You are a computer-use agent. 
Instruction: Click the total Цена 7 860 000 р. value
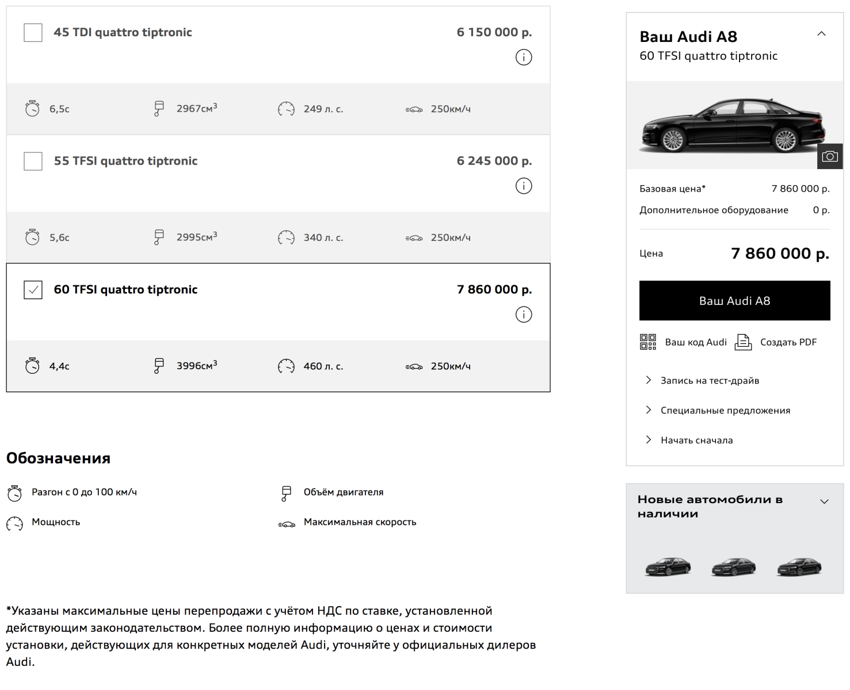coord(780,253)
